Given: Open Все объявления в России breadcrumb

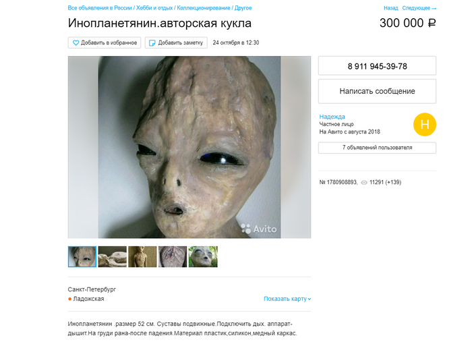Looking at the screenshot, I should pos(100,8).
